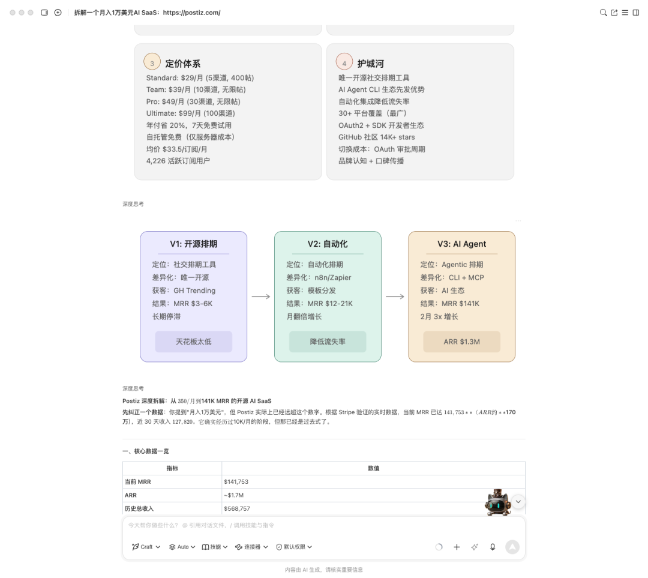Image resolution: width=648 pixels, height=578 pixels.
Task: Toggle the left sidebar panel icon
Action: (x=44, y=13)
